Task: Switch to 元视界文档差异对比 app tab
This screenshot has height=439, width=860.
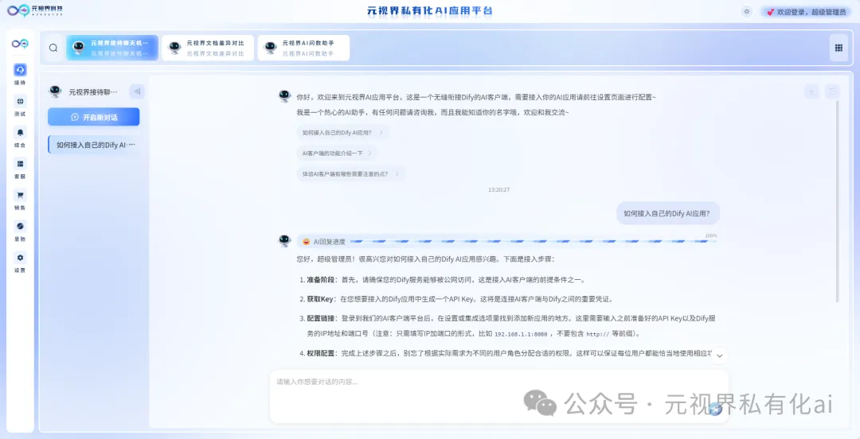Action: [208, 48]
